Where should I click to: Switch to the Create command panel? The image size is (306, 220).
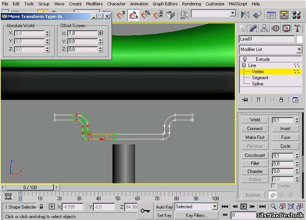coord(242,28)
